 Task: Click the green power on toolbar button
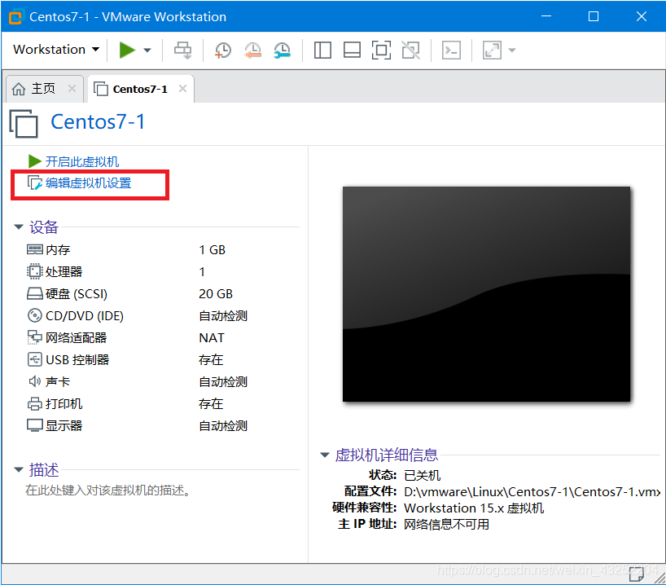(x=126, y=51)
